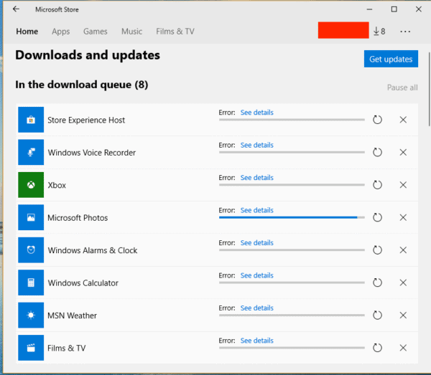
Task: Retry download for Windows Voice Recorder
Action: click(x=377, y=152)
